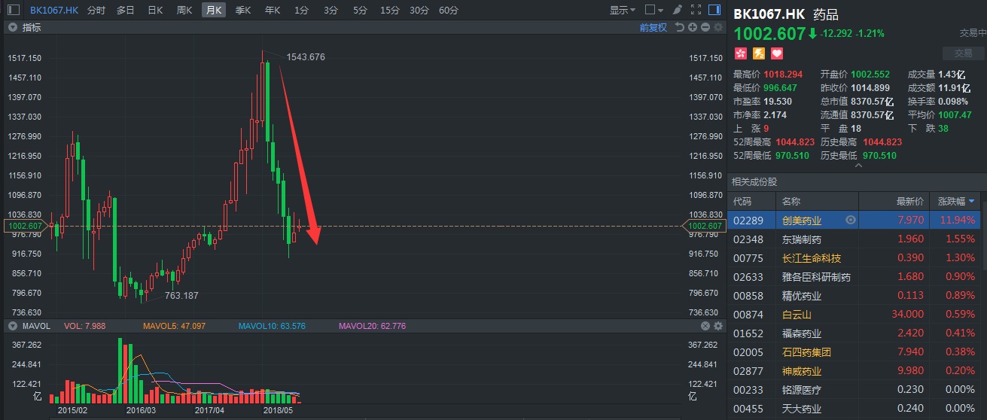Click the 交易 button
Screen dimensions: 987x420
pos(963,53)
